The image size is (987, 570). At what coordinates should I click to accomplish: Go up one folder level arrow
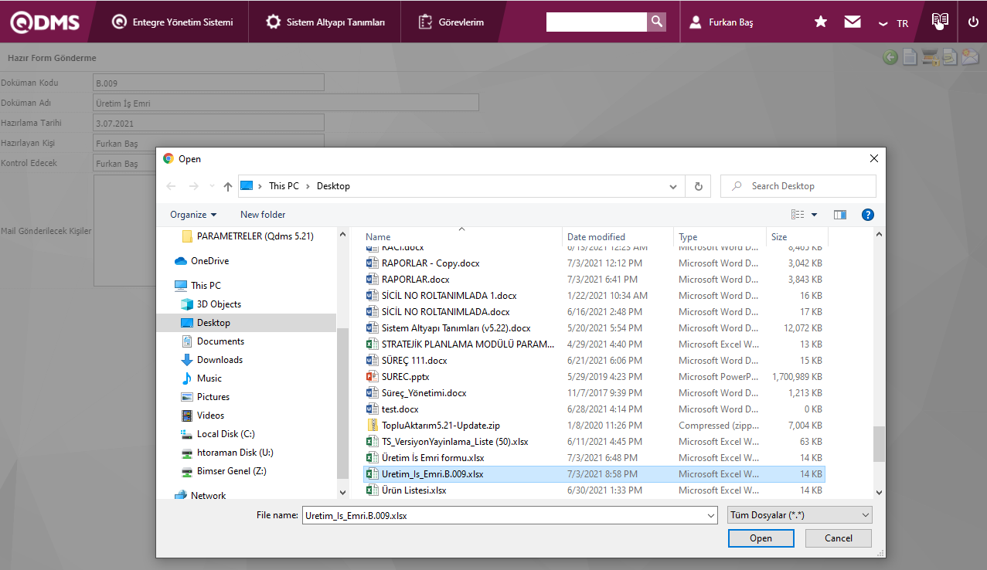pyautogui.click(x=228, y=186)
